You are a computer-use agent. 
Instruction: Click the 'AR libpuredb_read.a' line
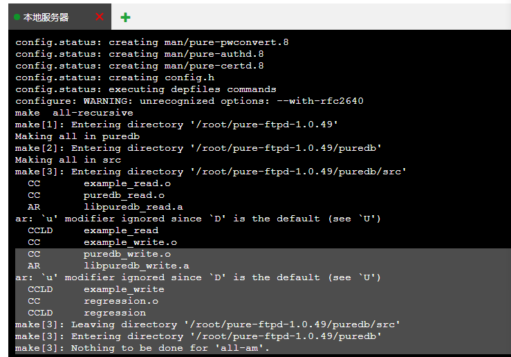(x=105, y=207)
